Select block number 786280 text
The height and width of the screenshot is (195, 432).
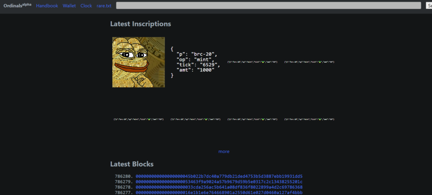click(x=124, y=177)
